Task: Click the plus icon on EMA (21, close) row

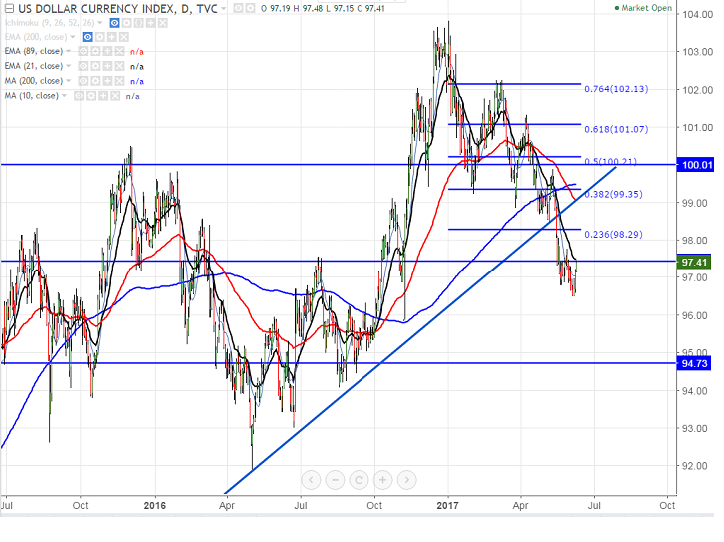Action: 107,66
